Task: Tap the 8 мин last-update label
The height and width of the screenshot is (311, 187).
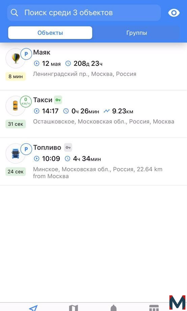Action: pyautogui.click(x=16, y=76)
